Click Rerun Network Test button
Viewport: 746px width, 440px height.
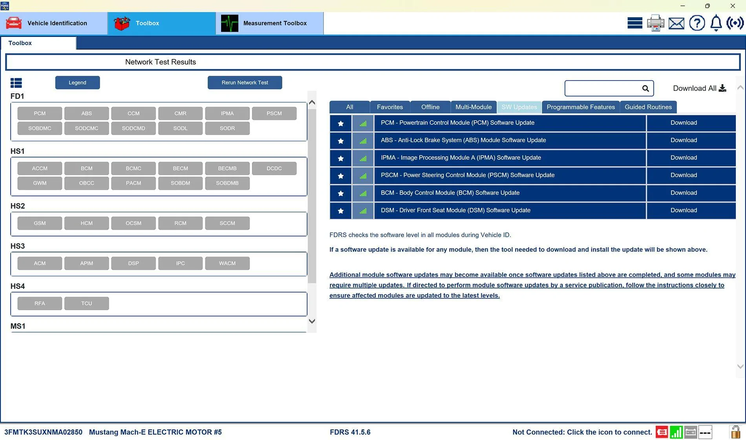245,82
